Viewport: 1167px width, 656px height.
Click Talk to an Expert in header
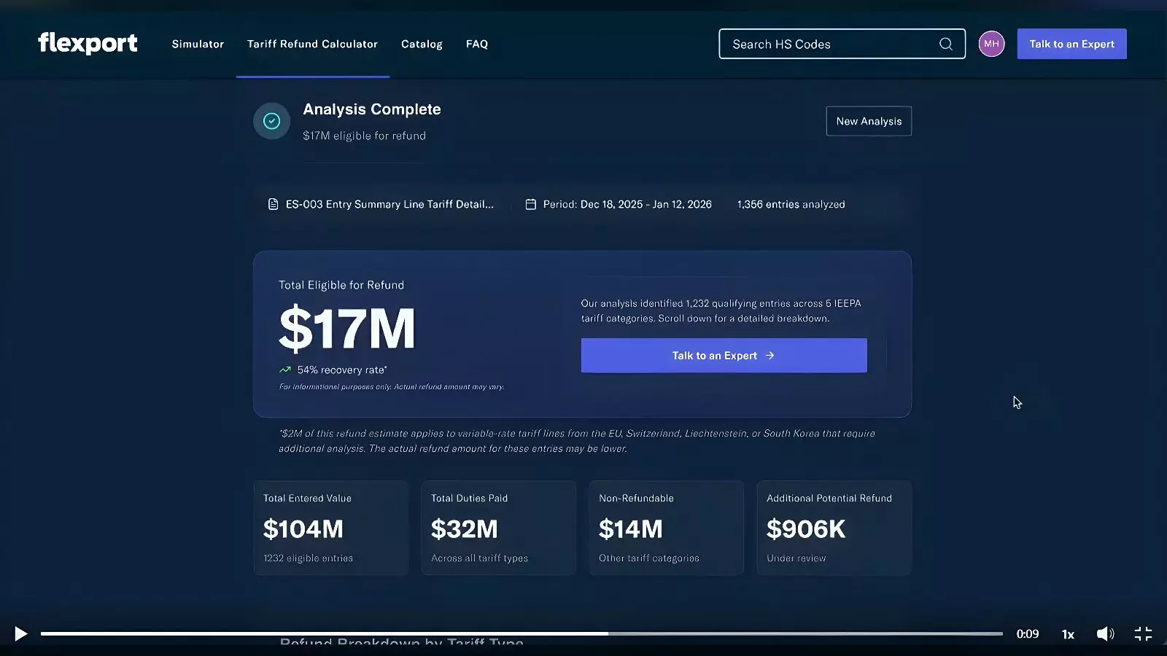coord(1071,44)
